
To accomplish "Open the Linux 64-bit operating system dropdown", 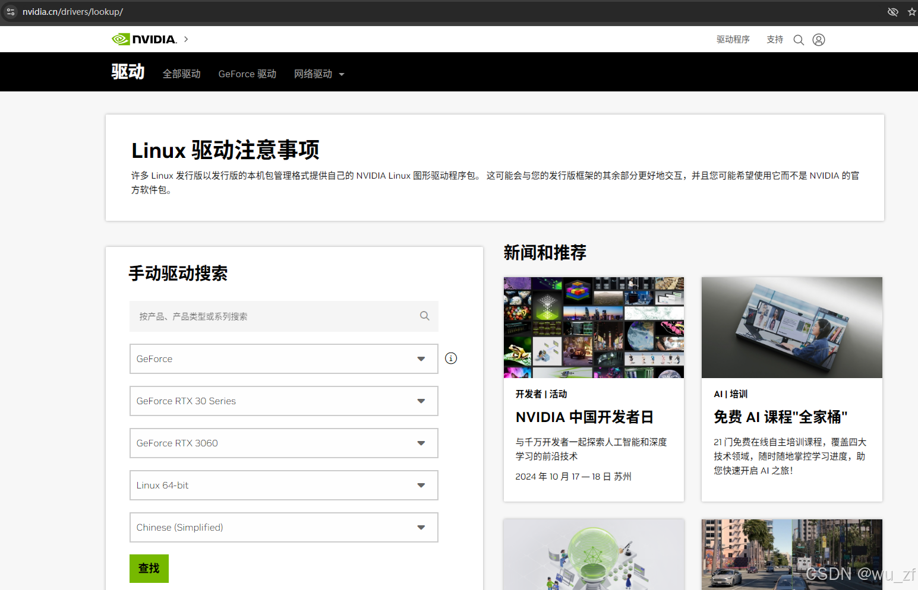I will [421, 485].
